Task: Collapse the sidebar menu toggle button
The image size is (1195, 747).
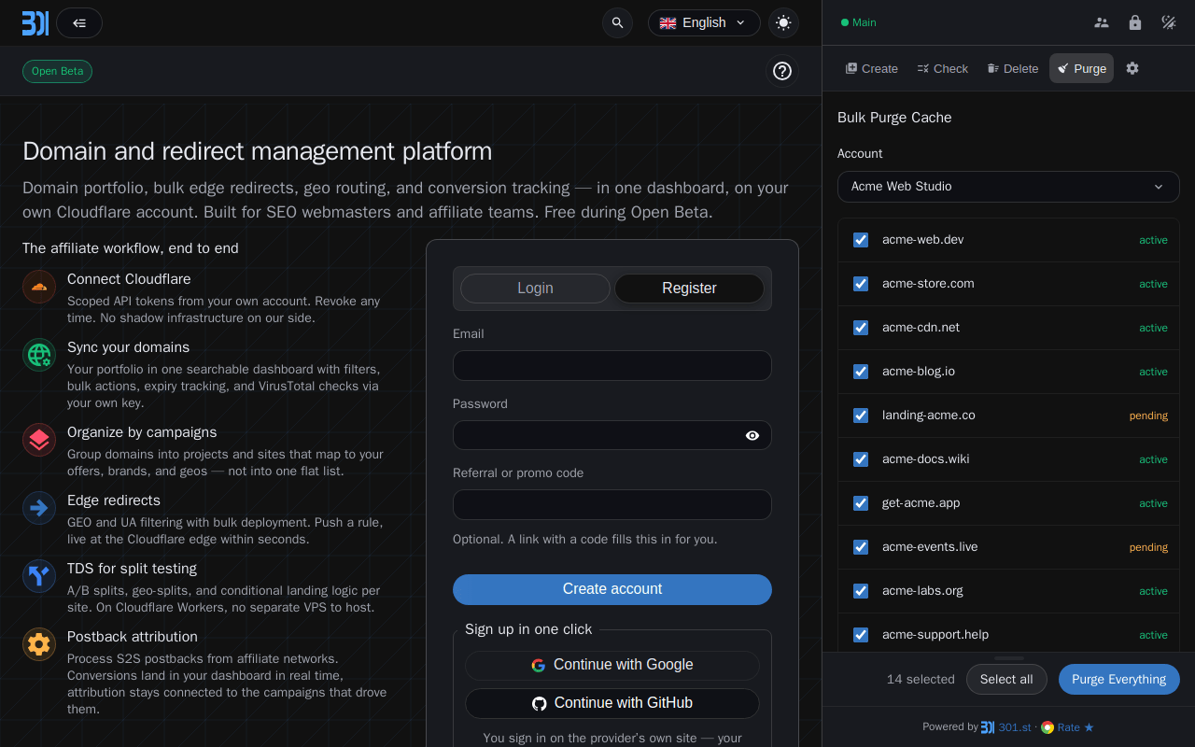Action: coord(79,22)
